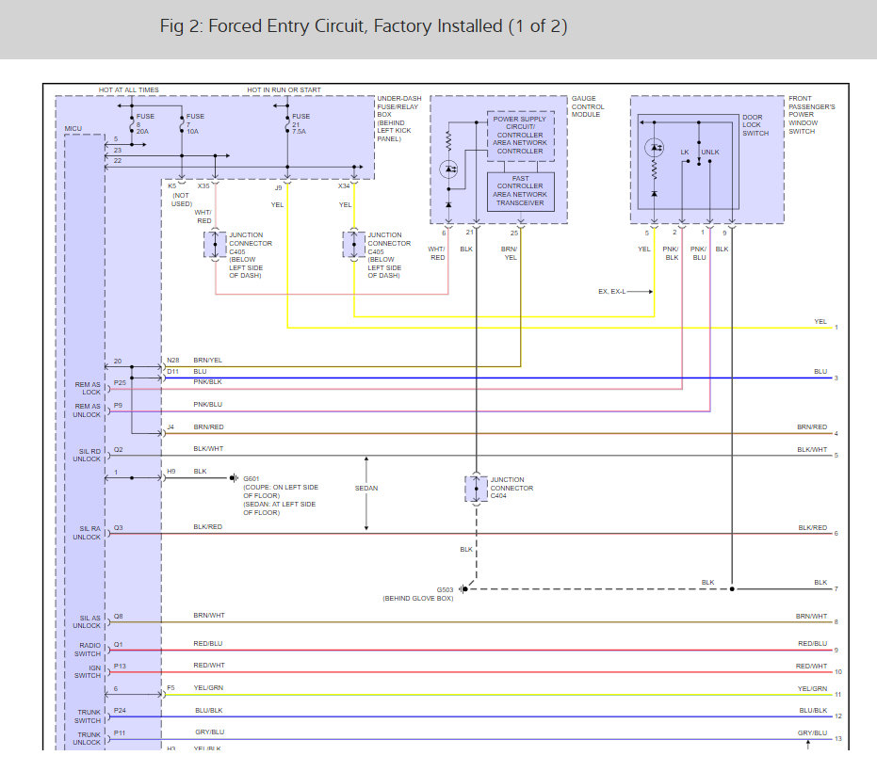Click the 'G601' ground label
The height and width of the screenshot is (772, 877).
[252, 478]
